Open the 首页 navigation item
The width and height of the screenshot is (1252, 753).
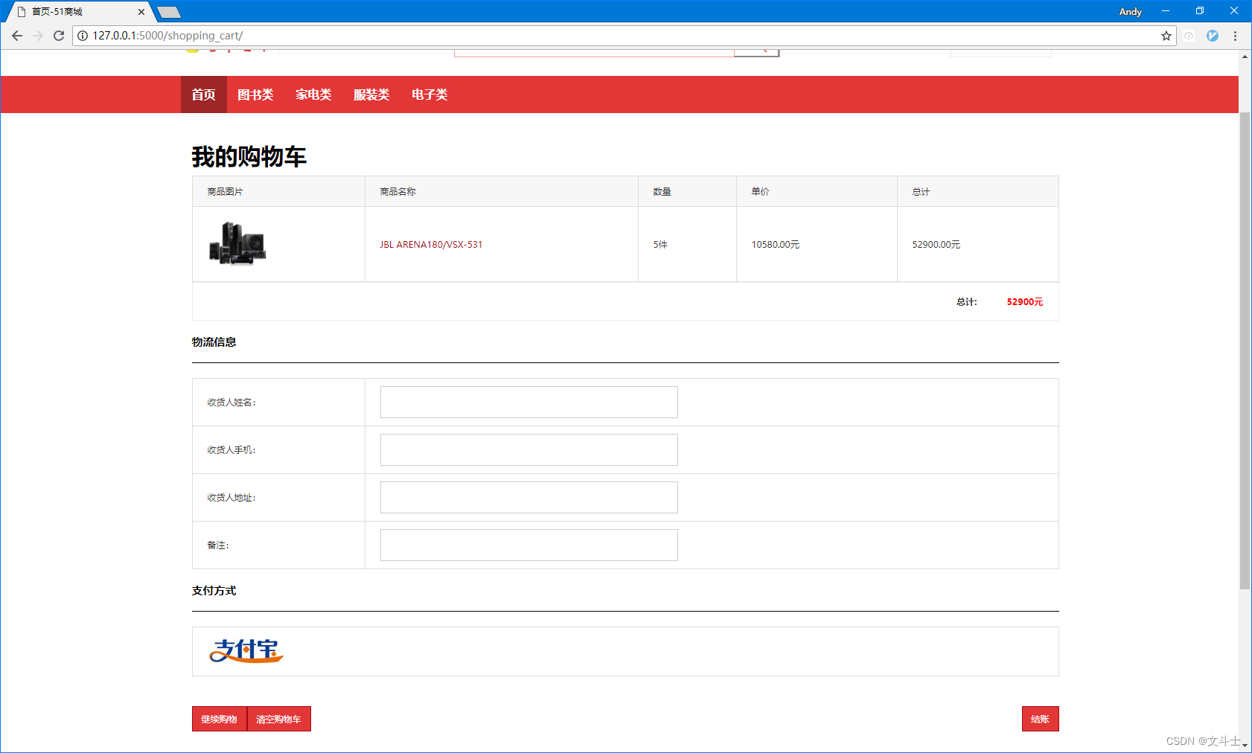coord(203,94)
